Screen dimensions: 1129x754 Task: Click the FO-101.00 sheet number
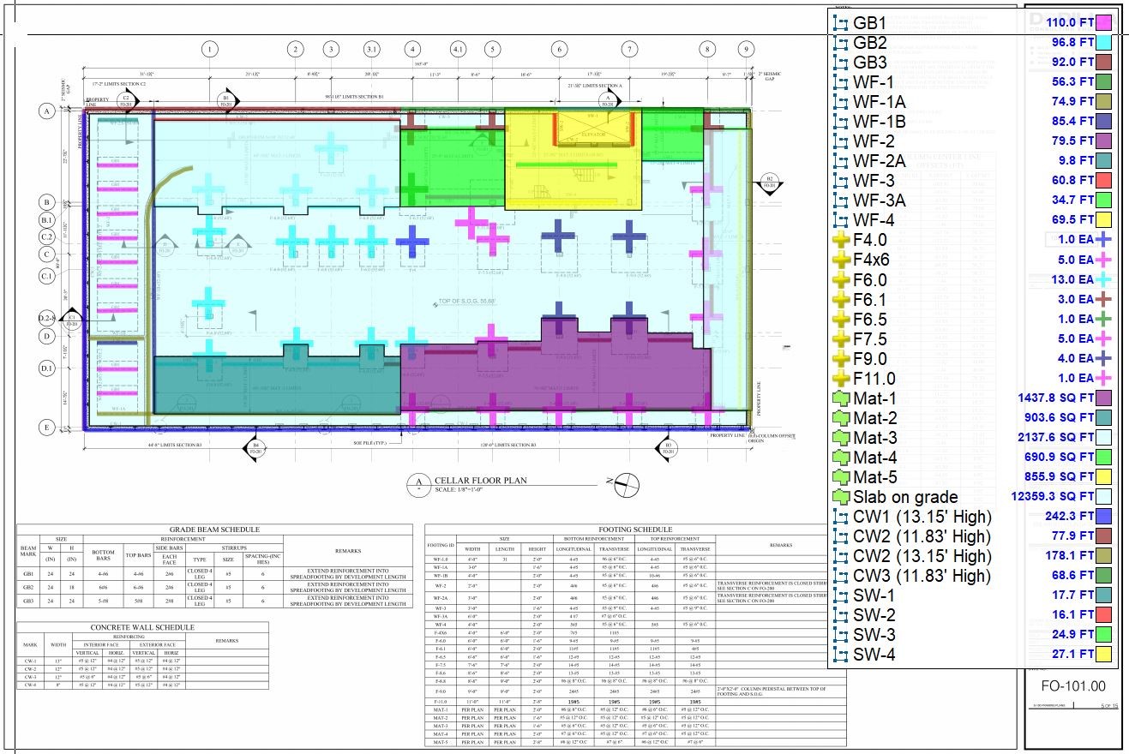click(x=1072, y=686)
